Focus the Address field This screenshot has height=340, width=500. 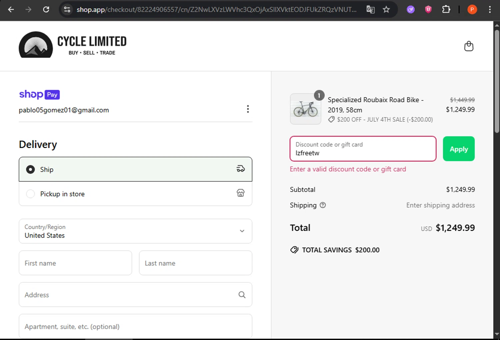[x=135, y=295]
